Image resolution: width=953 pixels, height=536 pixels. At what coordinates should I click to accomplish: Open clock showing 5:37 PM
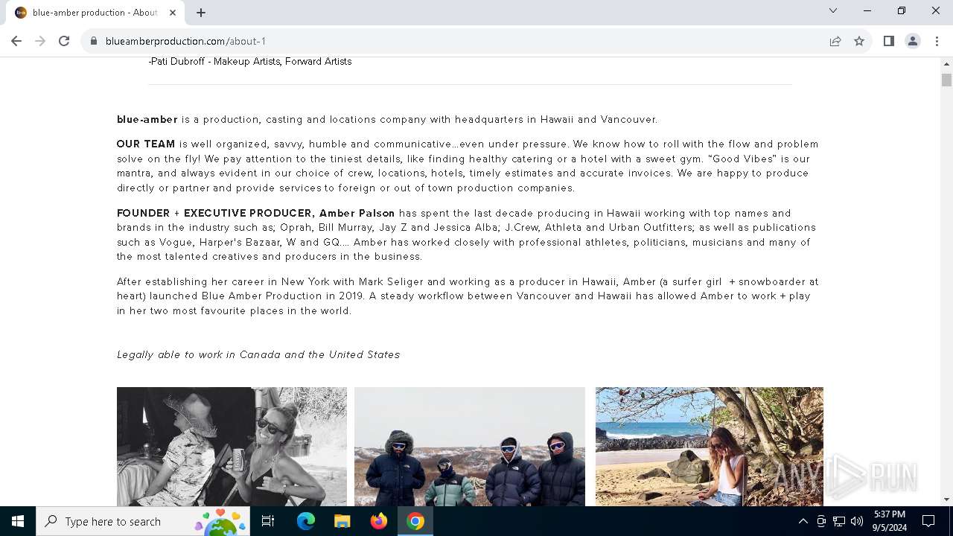tap(889, 521)
